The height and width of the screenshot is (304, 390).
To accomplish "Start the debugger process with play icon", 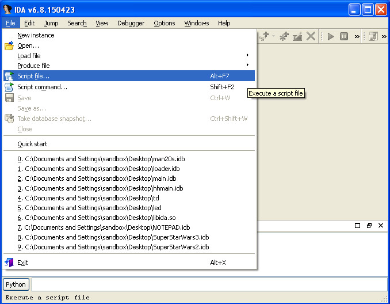I will pos(331,37).
